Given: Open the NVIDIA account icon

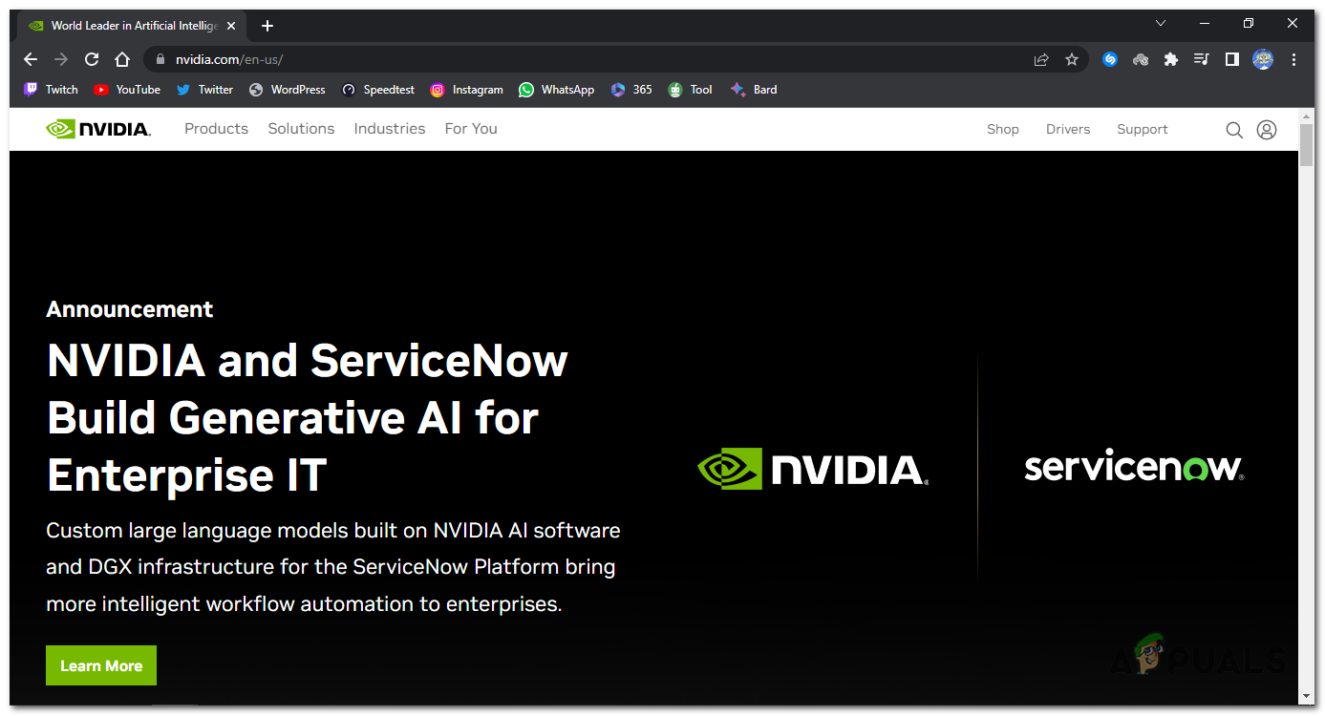Looking at the screenshot, I should [1267, 129].
